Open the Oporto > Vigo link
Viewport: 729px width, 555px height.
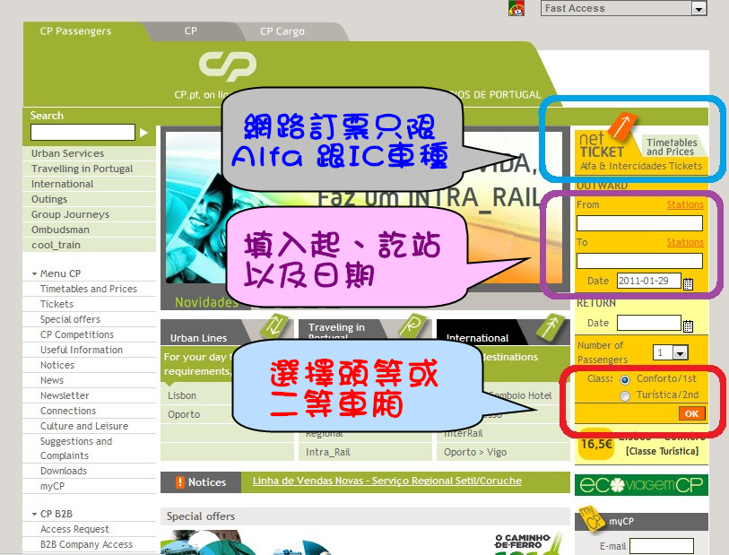coord(475,452)
